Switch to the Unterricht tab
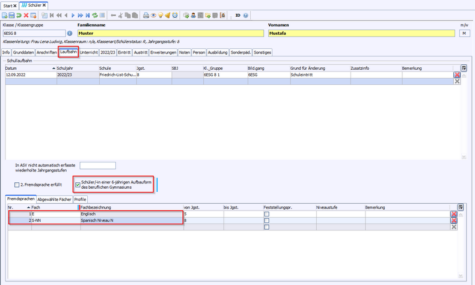 click(88, 52)
